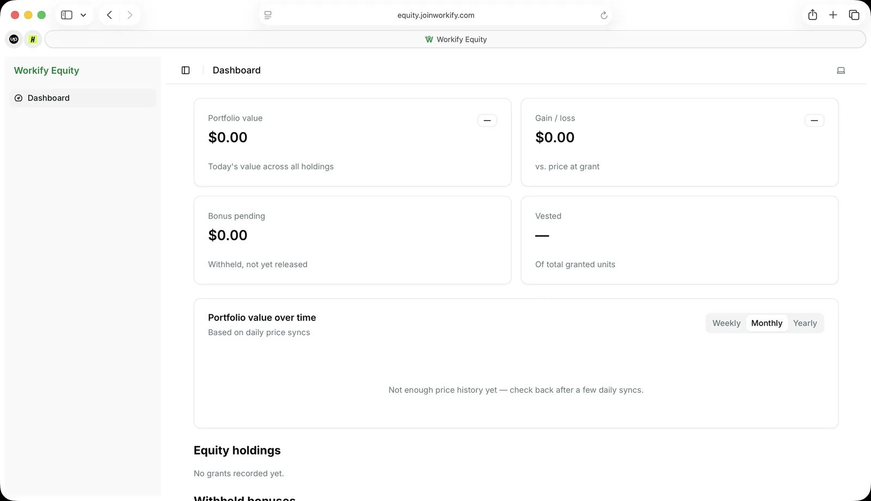This screenshot has height=501, width=871.
Task: Click the Dashboard page title
Action: click(236, 70)
